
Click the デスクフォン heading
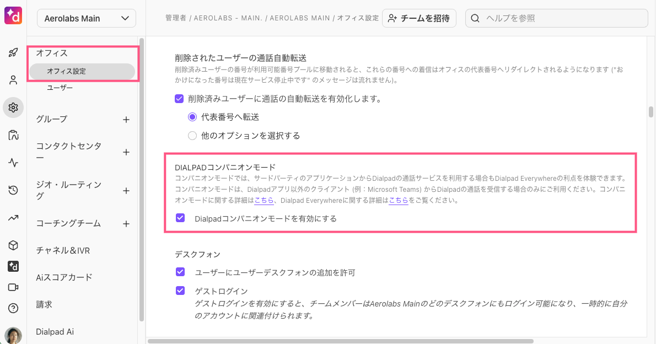tap(197, 255)
